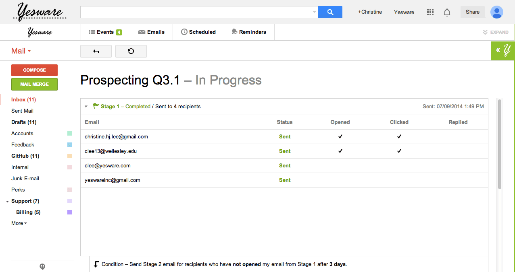
Task: Open the profile avatar icon
Action: (496, 12)
